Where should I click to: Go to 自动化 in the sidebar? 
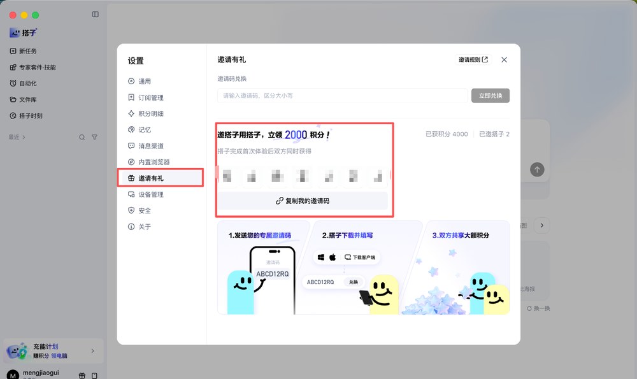[23, 83]
